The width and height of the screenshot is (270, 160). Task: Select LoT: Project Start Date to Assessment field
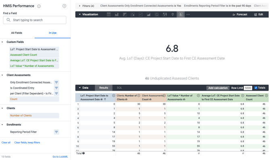pos(34,49)
